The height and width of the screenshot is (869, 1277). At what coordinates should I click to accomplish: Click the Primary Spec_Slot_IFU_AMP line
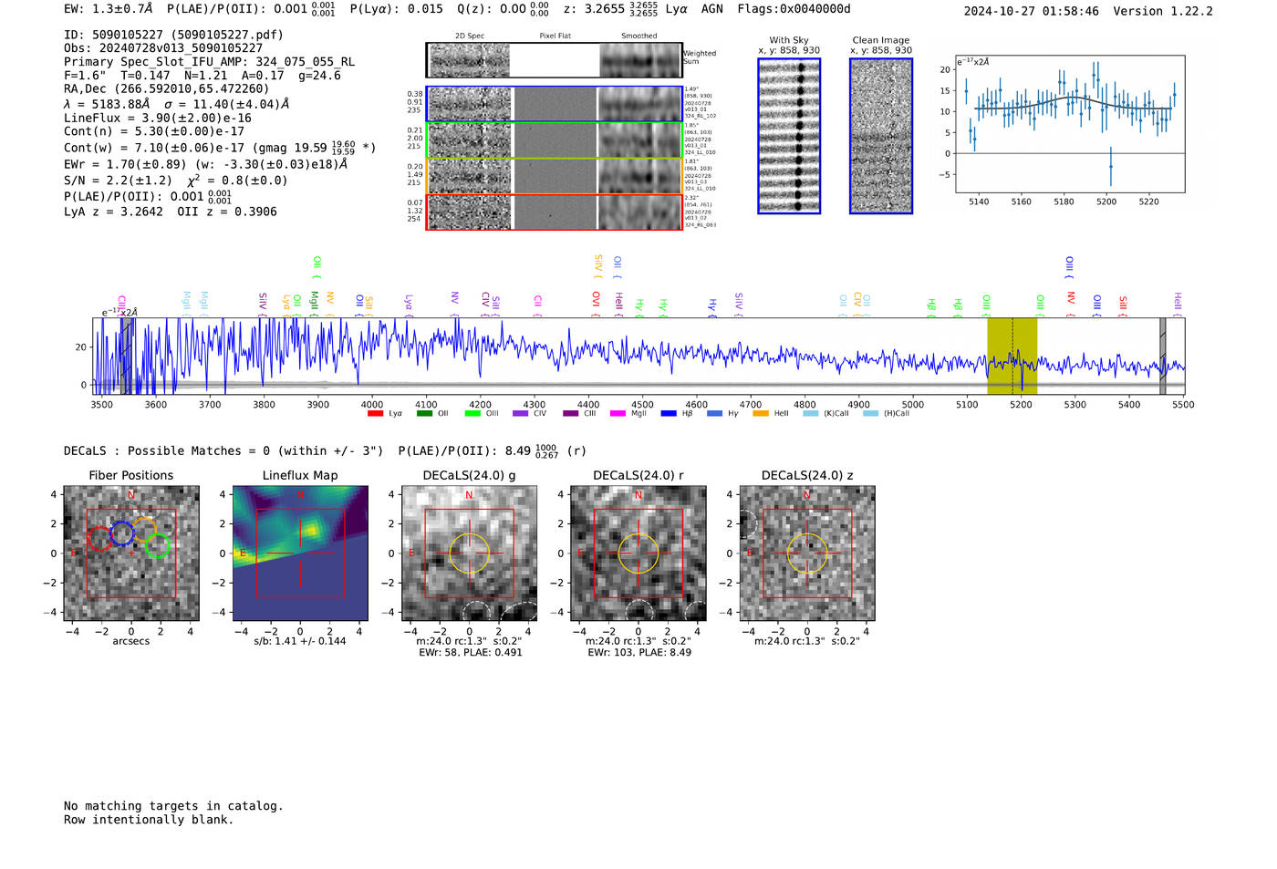209,62
